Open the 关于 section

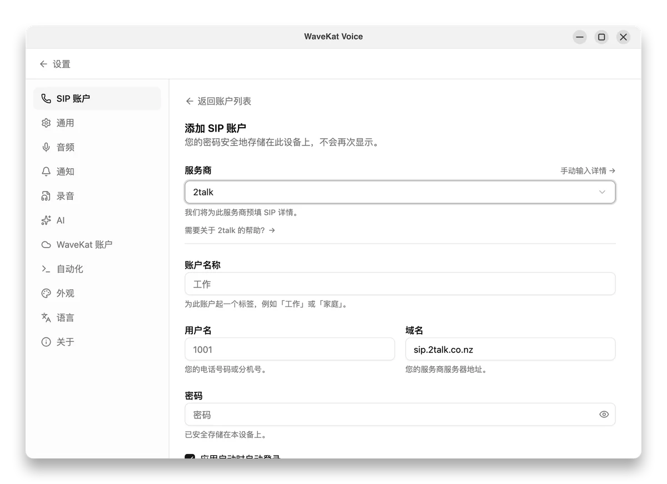point(97,342)
